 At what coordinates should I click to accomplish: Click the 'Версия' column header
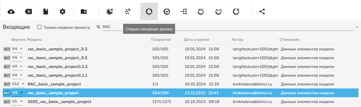pos(18,40)
